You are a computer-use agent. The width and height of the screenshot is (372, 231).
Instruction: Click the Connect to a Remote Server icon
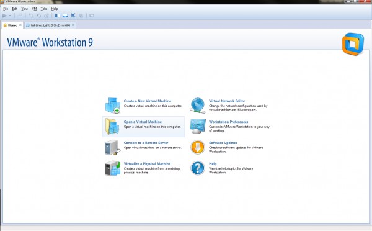[112, 147]
